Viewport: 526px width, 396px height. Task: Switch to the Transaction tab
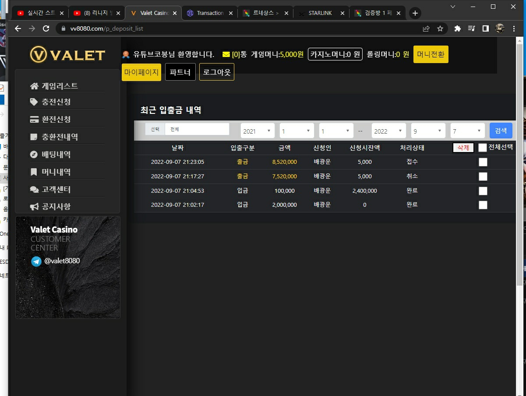209,13
